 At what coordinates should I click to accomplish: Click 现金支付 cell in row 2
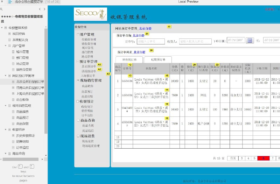[236, 95]
